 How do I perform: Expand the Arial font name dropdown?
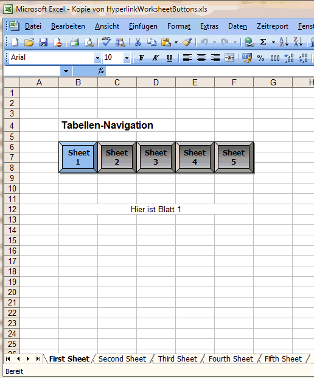pos(97,58)
